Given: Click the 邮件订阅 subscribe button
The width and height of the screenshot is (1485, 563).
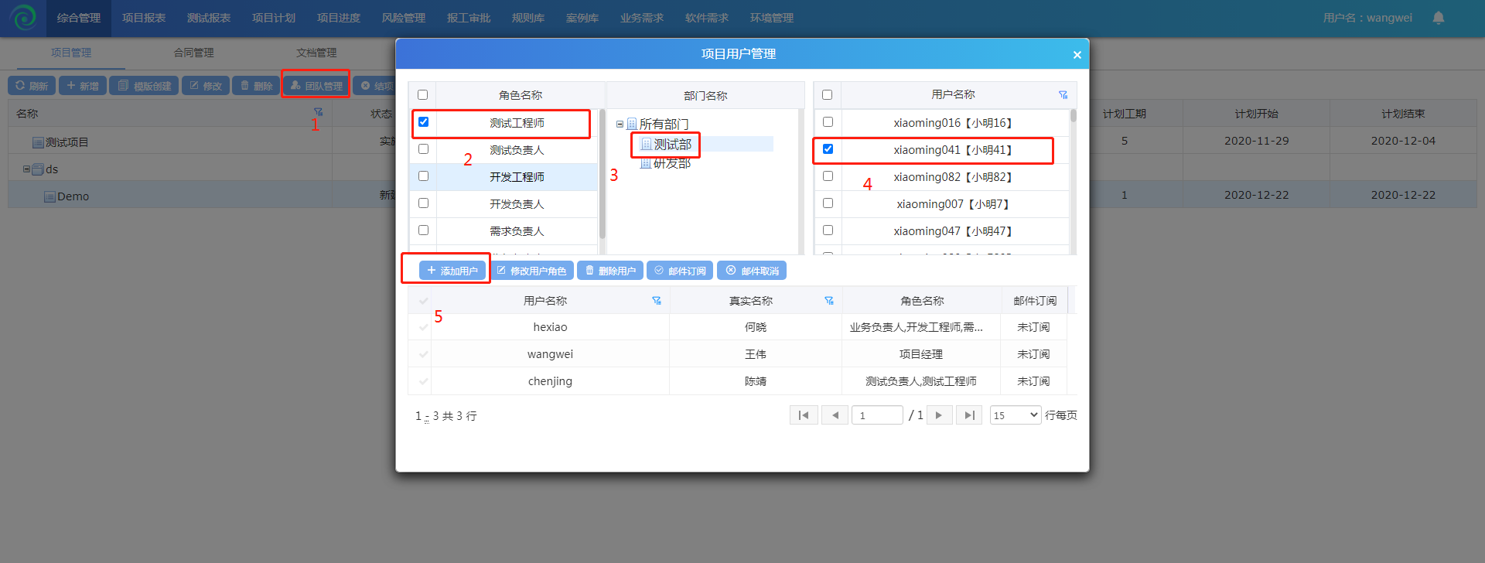Looking at the screenshot, I should point(680,271).
